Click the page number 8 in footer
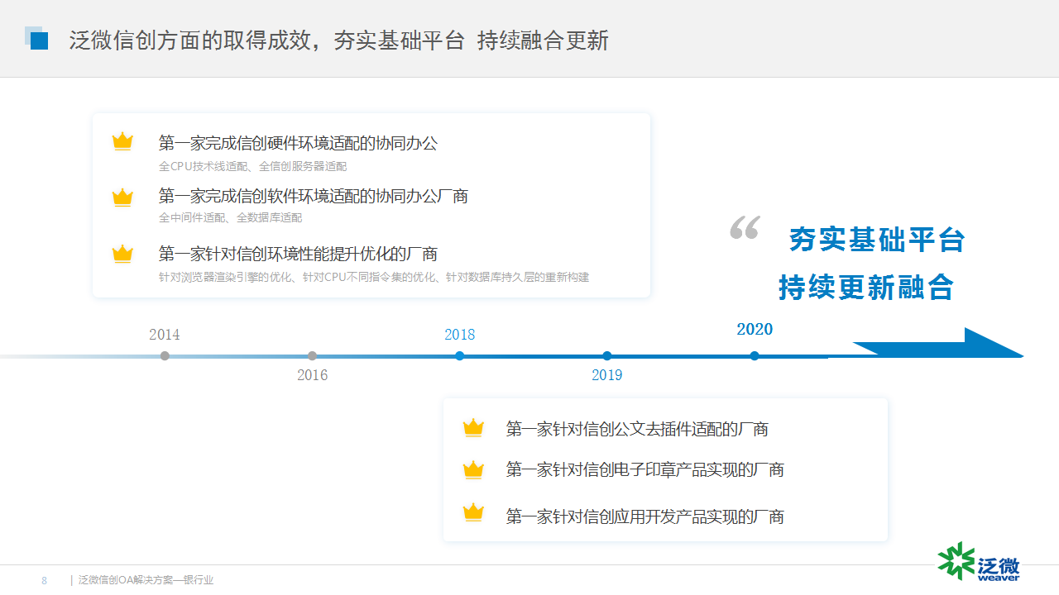The height and width of the screenshot is (595, 1059). tap(45, 581)
